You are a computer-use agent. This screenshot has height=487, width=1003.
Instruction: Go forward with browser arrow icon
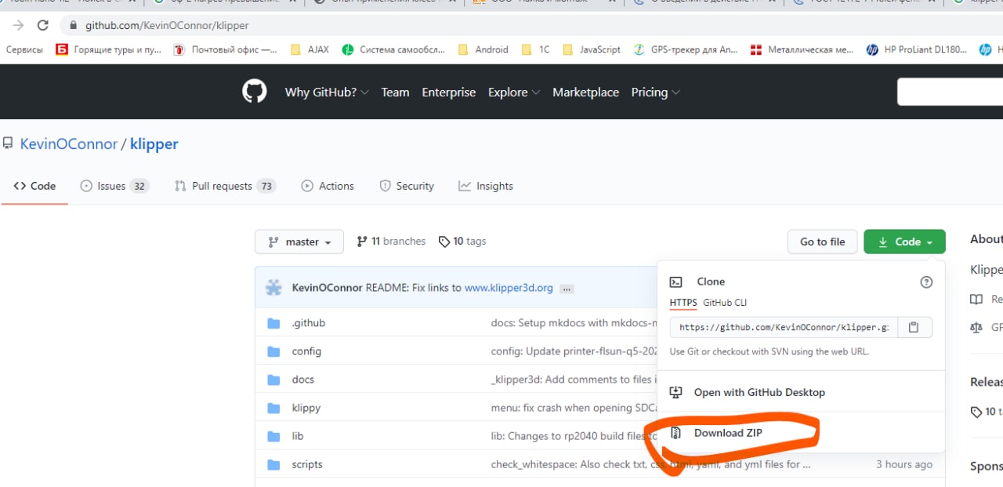tap(17, 25)
